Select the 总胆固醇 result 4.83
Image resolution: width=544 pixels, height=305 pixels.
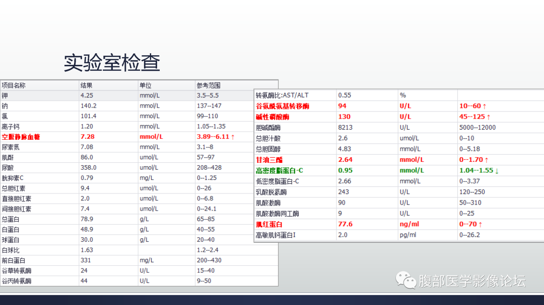click(x=345, y=149)
